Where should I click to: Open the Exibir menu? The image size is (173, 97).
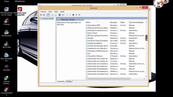[56, 12]
